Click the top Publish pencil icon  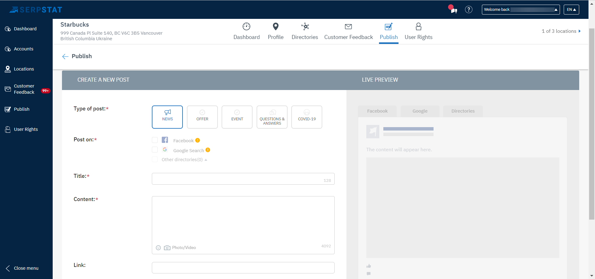[389, 27]
